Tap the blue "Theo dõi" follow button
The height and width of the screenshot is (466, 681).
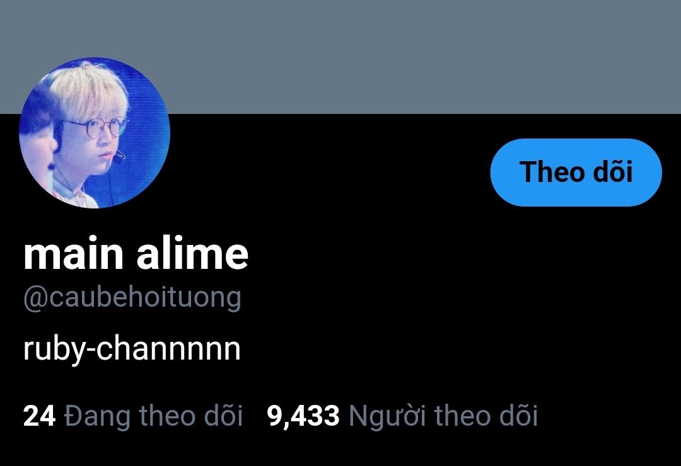point(576,173)
